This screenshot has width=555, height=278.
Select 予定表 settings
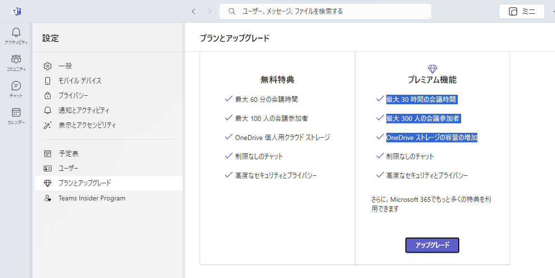click(109, 153)
